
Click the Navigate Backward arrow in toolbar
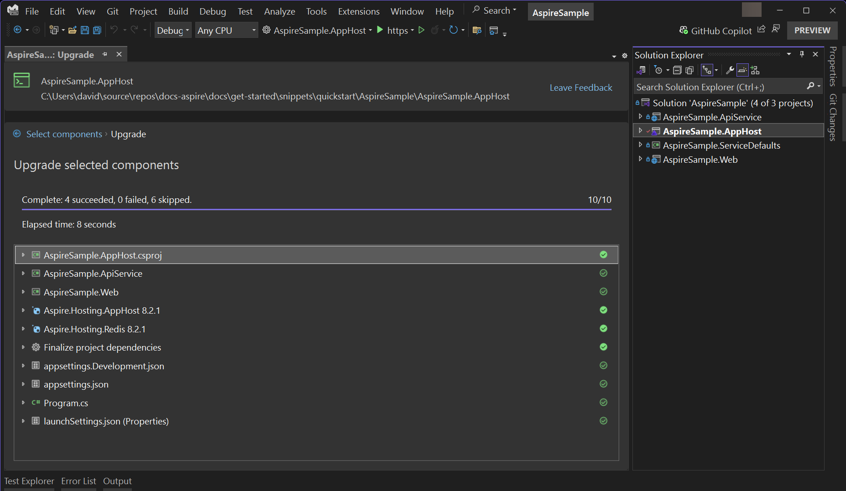coord(17,30)
